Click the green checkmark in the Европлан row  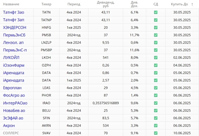156,88
